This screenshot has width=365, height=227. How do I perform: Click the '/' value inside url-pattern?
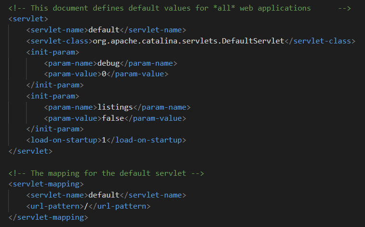[86, 206]
